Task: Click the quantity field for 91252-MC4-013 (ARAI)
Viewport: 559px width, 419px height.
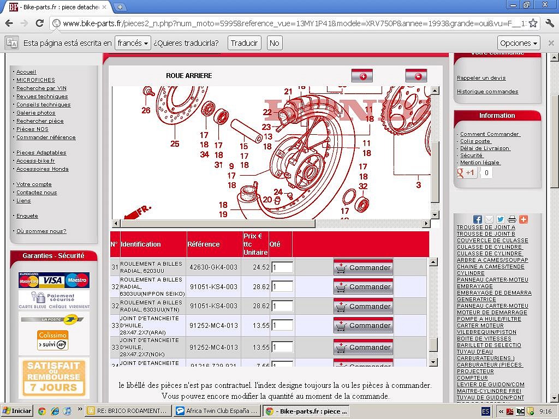Action: click(282, 325)
